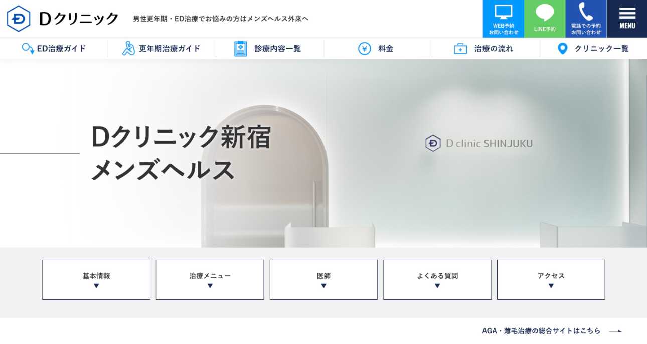
Task: Open ED治療ガイド navigation item
Action: (x=54, y=49)
